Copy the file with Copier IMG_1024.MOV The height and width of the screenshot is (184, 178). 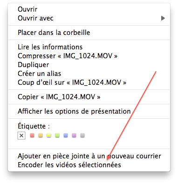89,97
